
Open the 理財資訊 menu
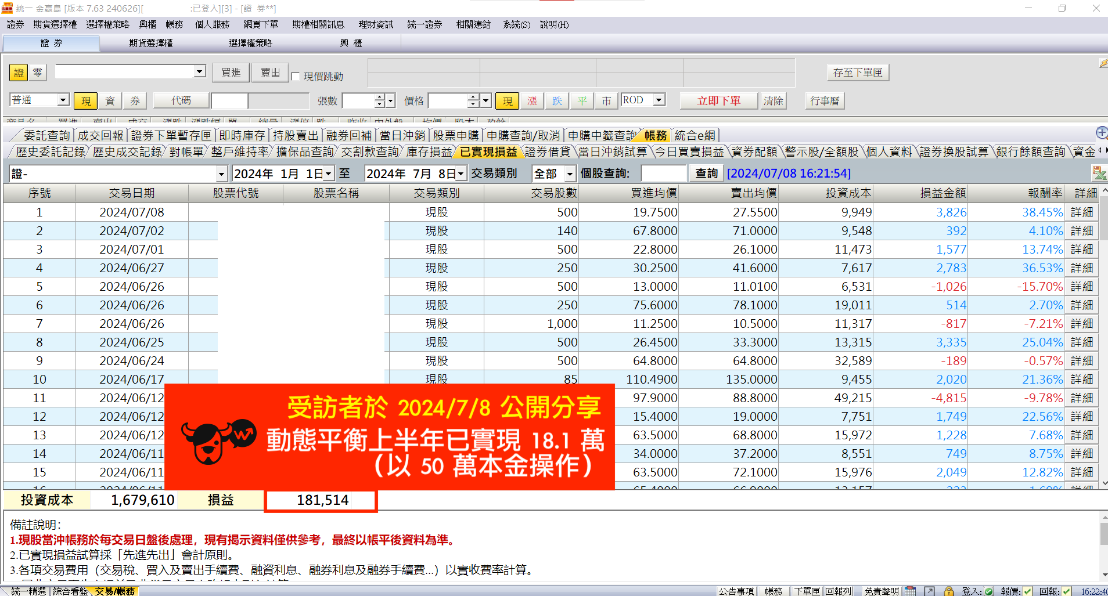(x=376, y=24)
